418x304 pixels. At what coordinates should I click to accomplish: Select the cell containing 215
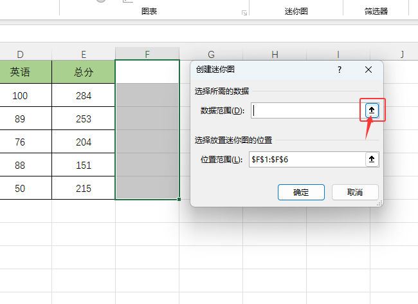click(84, 188)
